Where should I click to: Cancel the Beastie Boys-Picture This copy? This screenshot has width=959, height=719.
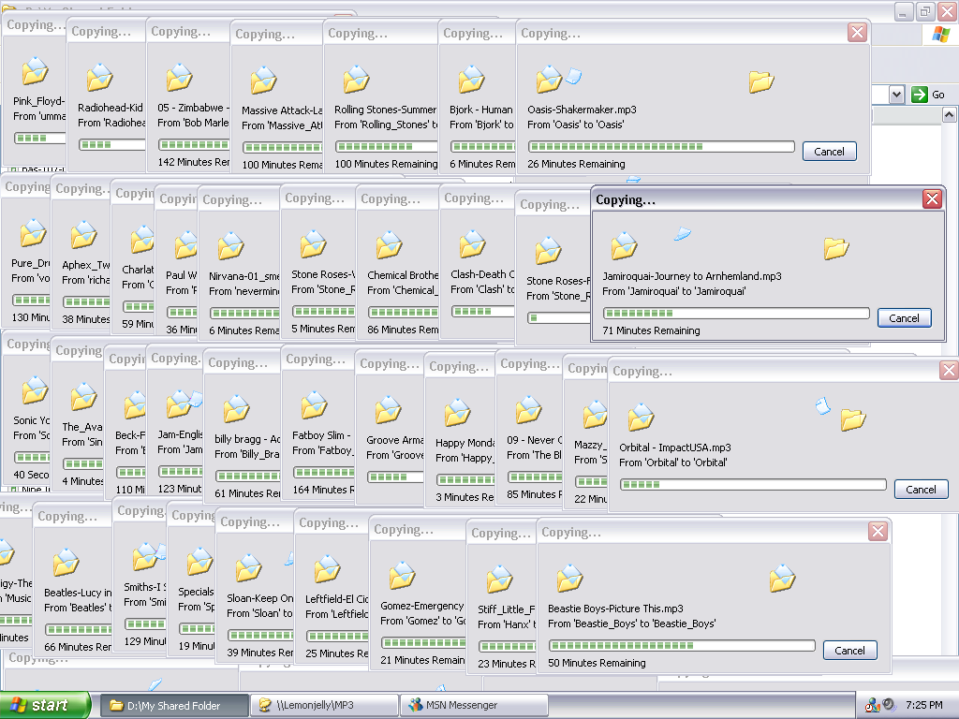(x=850, y=651)
